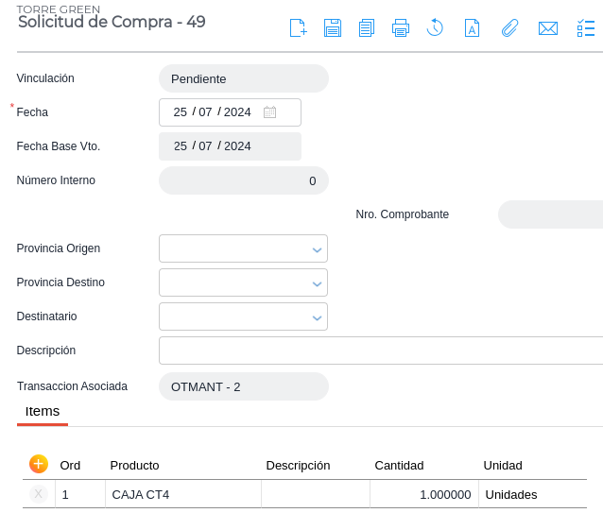Click the Descripción text field
The height and width of the screenshot is (513, 603).
(380, 351)
